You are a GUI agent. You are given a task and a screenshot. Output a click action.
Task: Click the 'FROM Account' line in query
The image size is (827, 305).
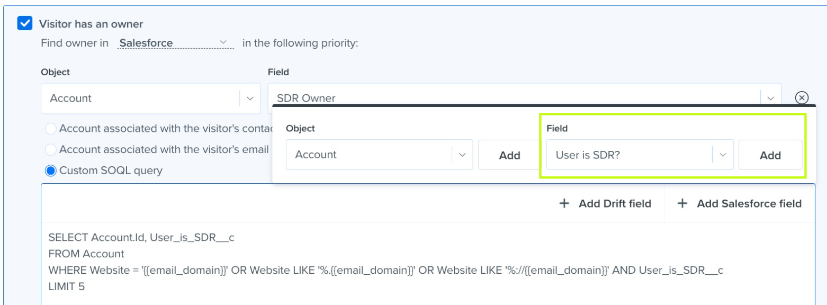[x=86, y=254]
